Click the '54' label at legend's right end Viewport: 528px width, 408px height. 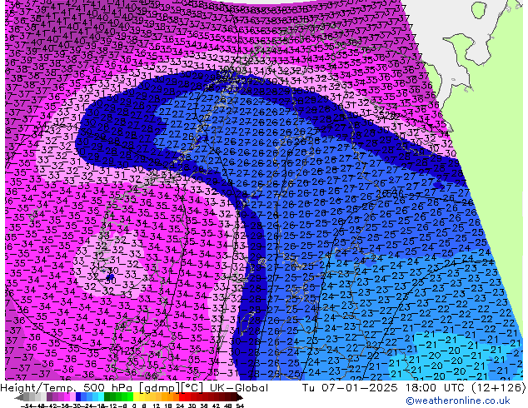(240, 406)
